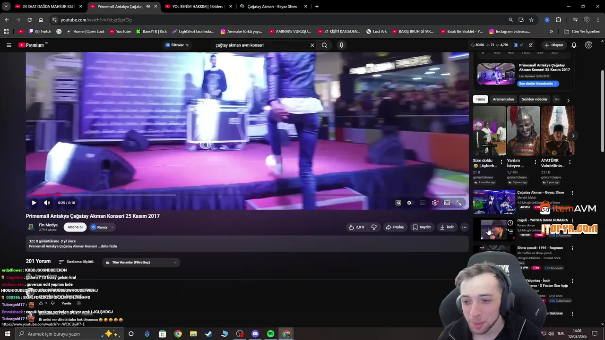Add cuguli video to queue
605x340 pixels.
510,231
